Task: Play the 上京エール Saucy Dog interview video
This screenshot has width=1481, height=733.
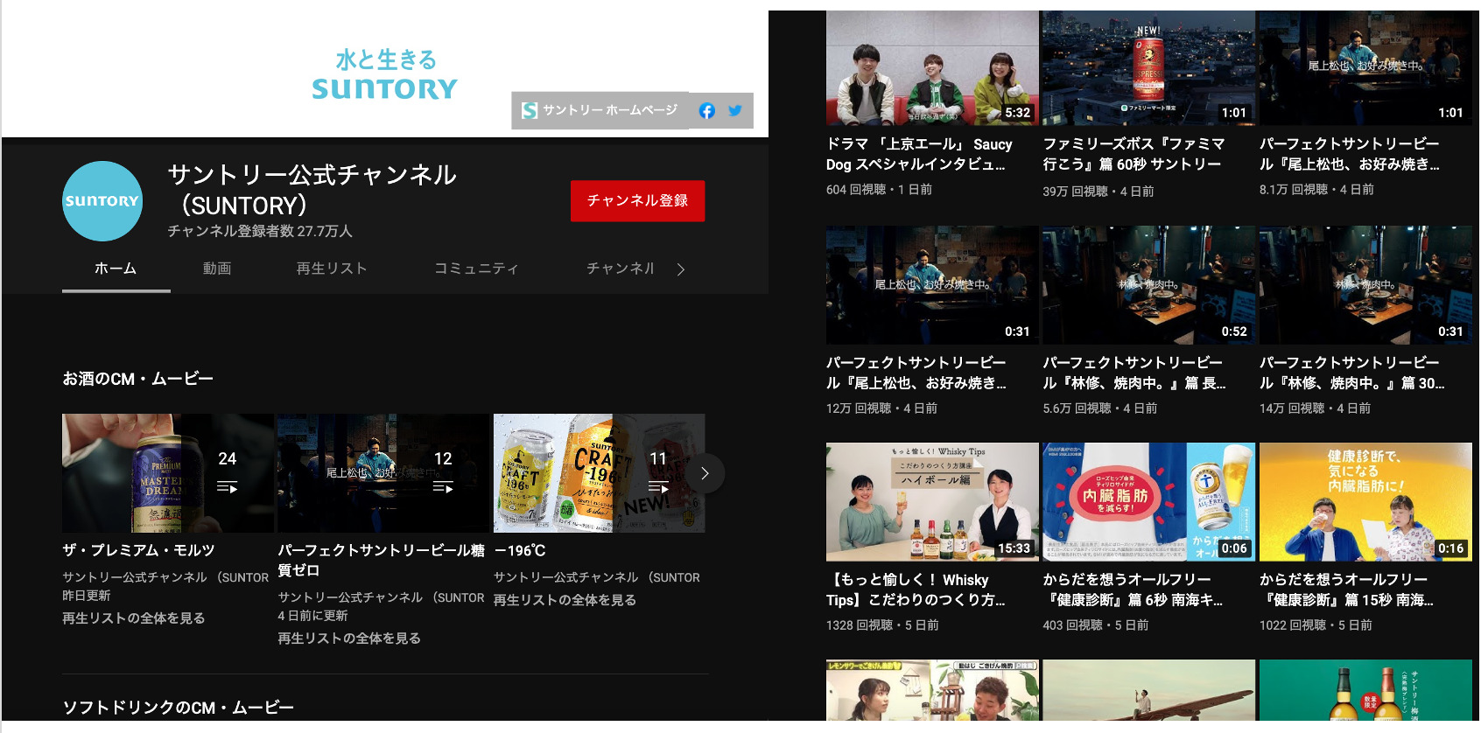Action: 931,68
